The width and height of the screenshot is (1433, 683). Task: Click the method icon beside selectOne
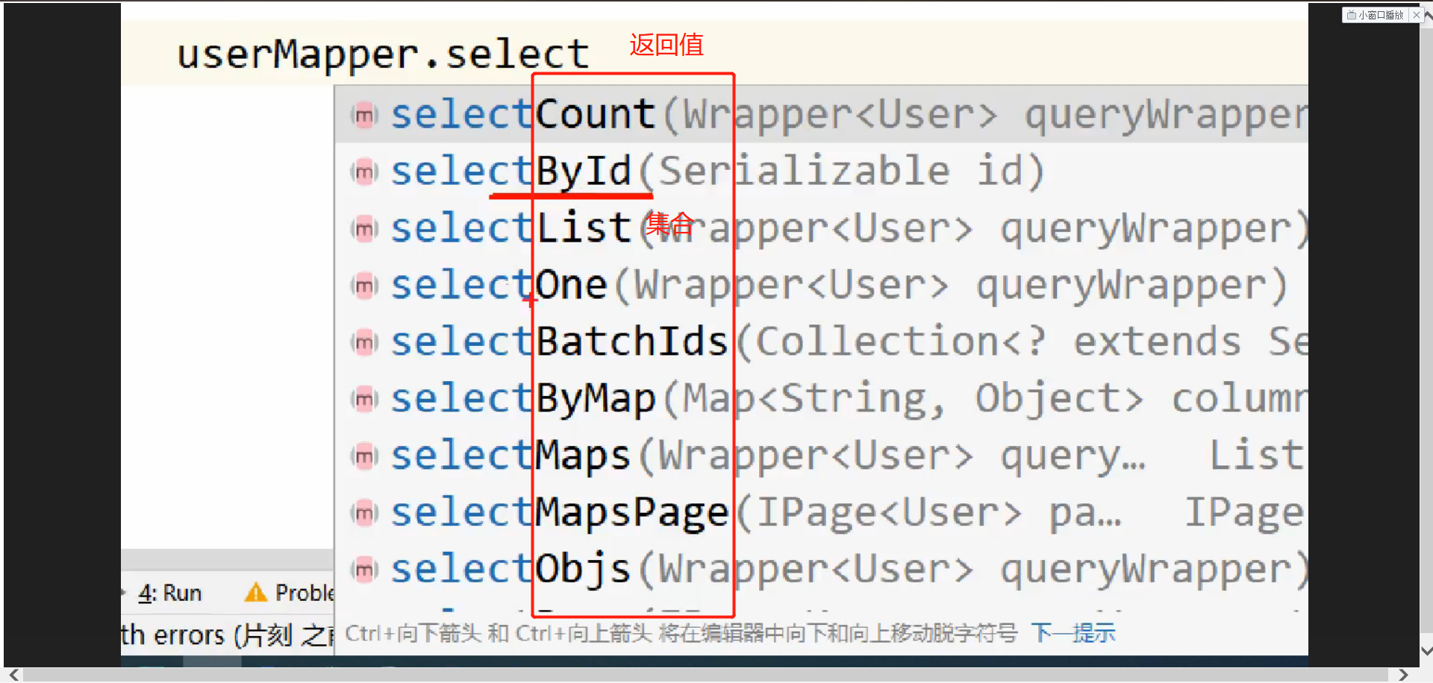click(x=364, y=285)
